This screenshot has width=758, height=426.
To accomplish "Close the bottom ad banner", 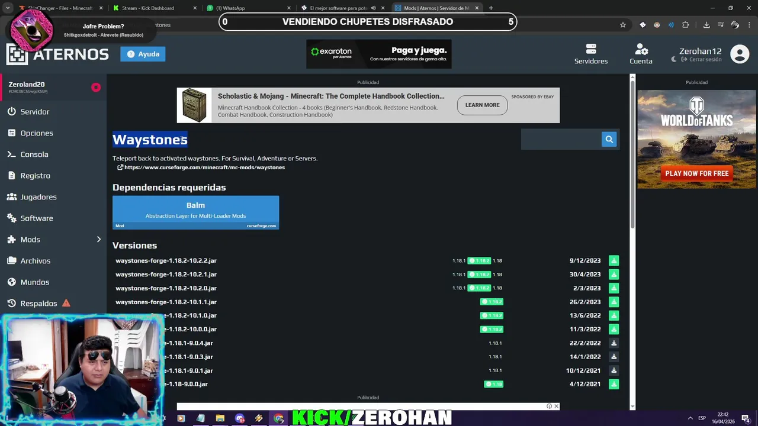I will (x=557, y=406).
